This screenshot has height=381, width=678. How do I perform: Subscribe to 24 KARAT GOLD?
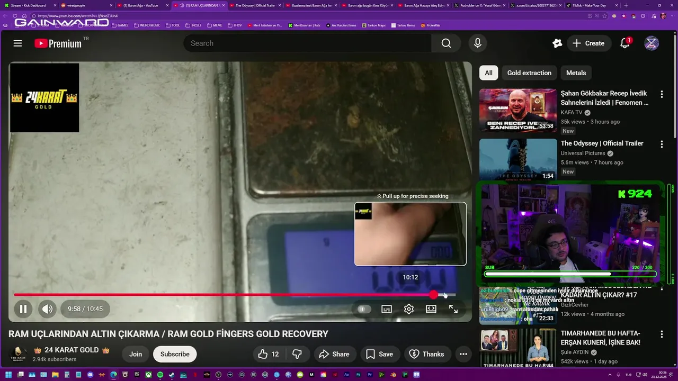click(x=175, y=354)
